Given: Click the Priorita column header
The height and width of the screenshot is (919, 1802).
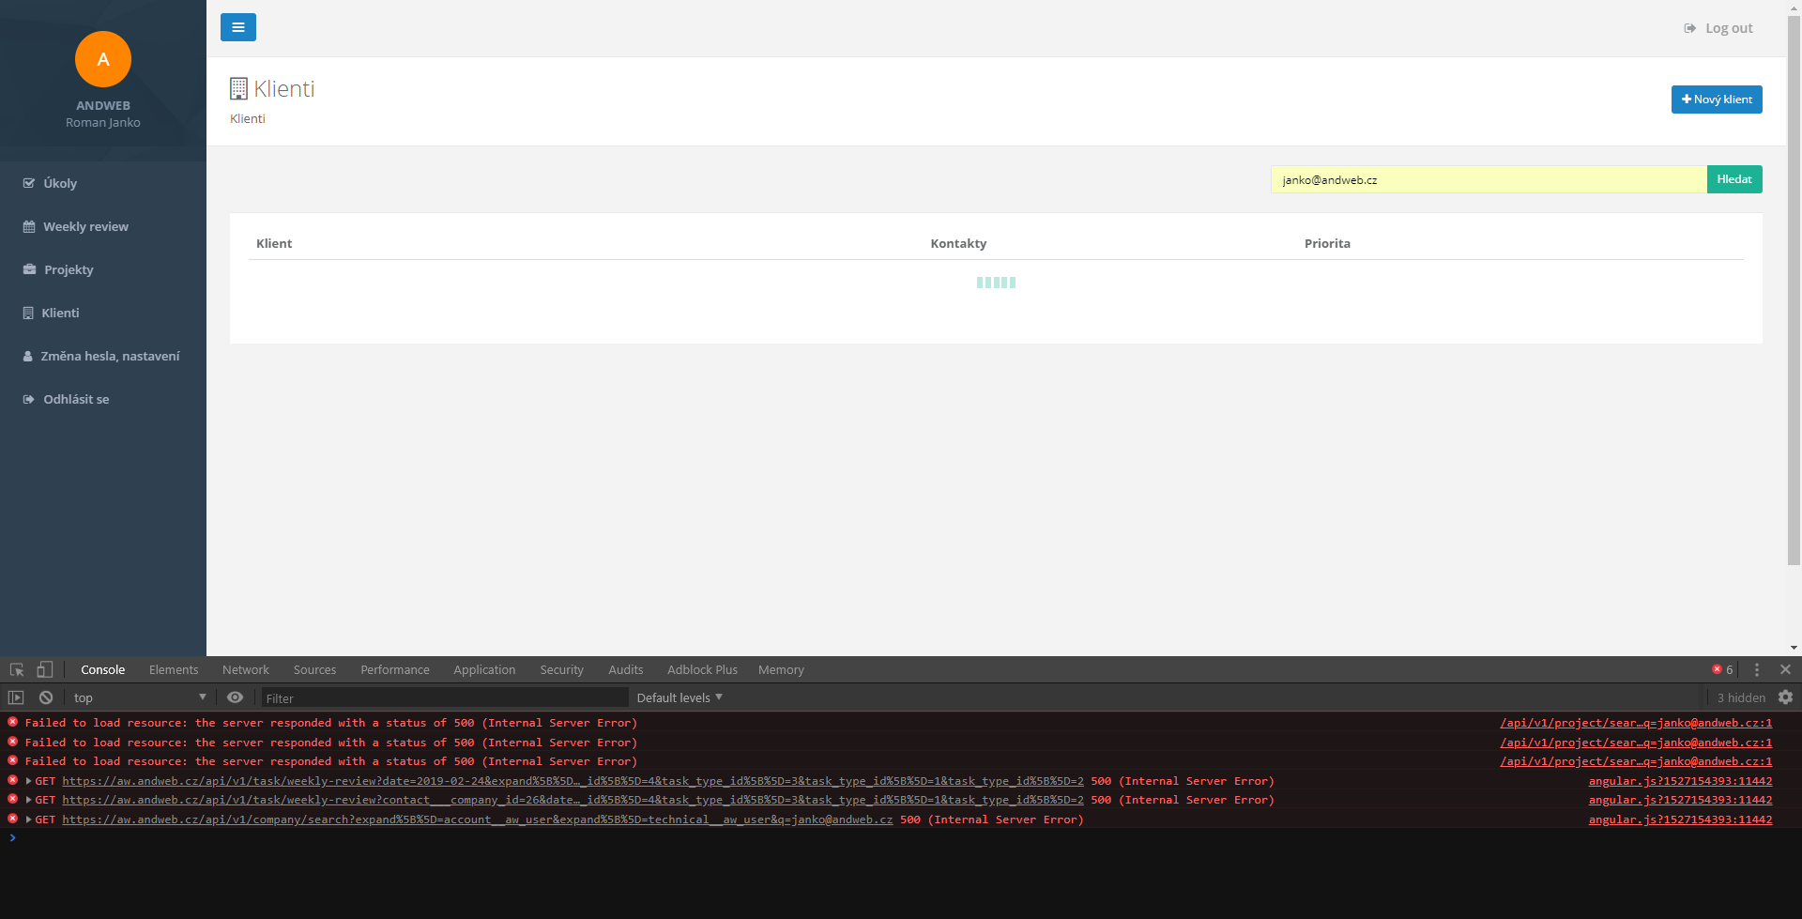Looking at the screenshot, I should [1327, 243].
